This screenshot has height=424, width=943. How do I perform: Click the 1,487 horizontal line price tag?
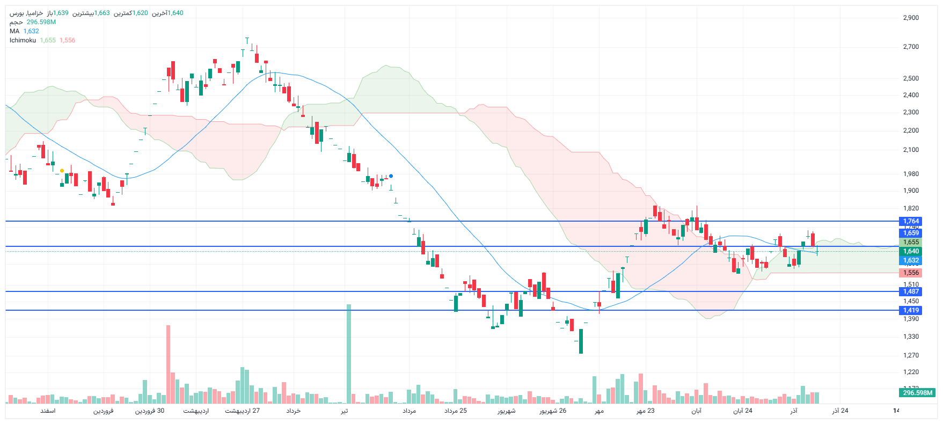coord(910,291)
